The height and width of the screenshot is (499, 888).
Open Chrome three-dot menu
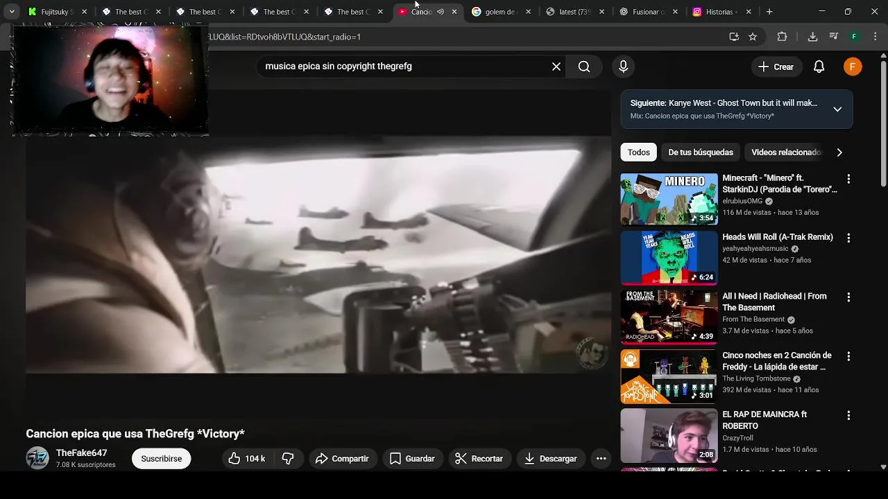[x=874, y=37]
